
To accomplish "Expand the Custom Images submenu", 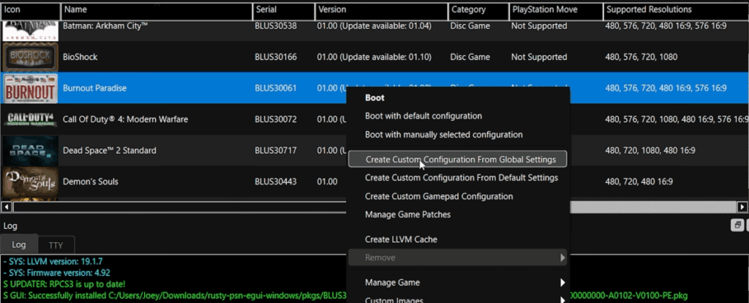I will tap(457, 300).
